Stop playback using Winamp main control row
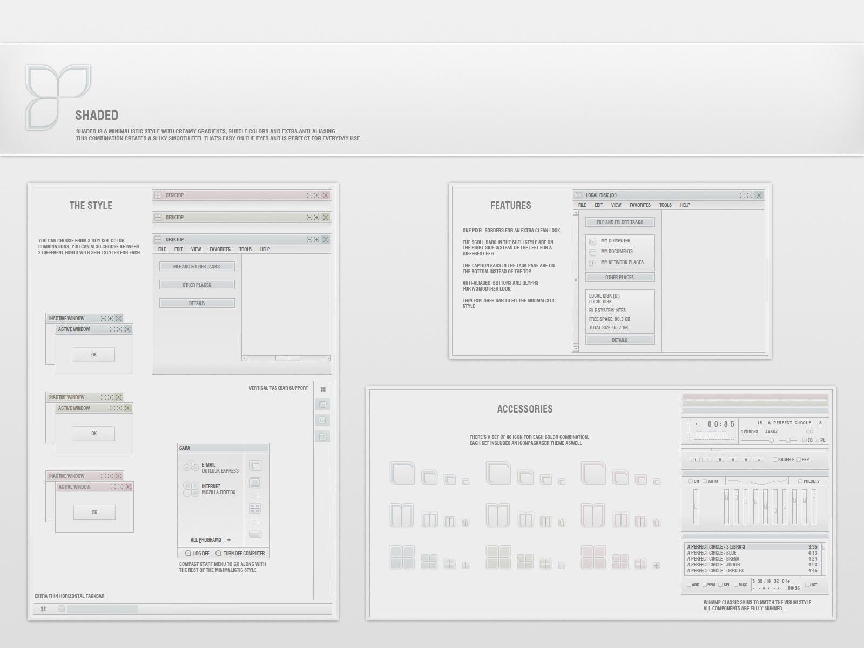The image size is (864, 648). (733, 460)
